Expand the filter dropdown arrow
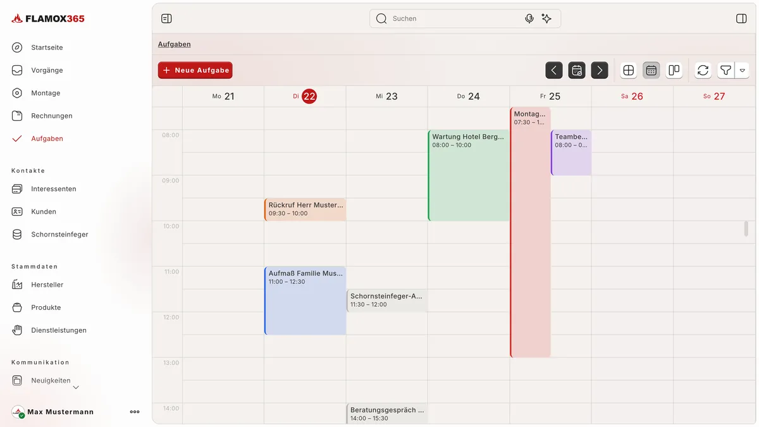 click(743, 70)
